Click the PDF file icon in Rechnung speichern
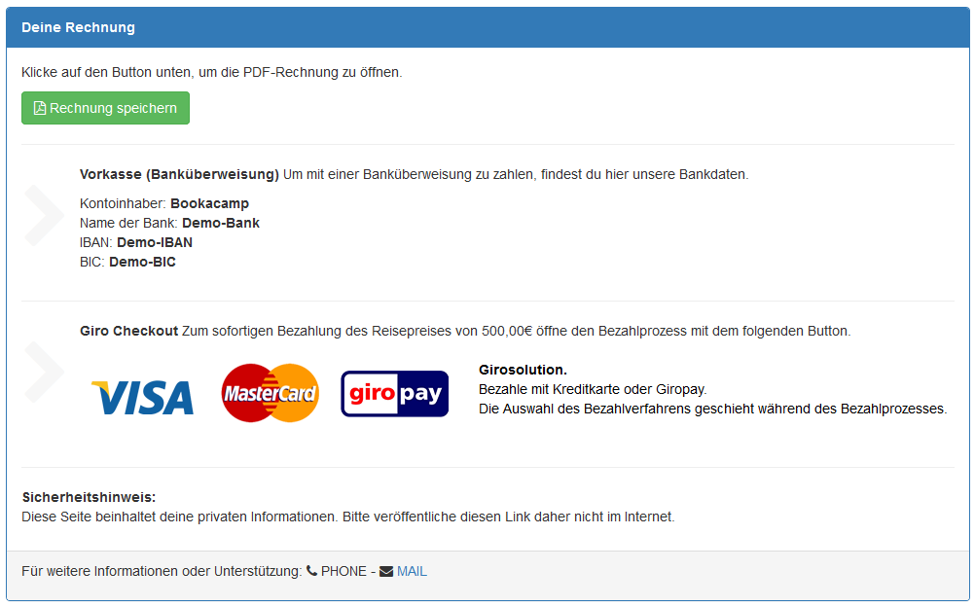Image resolution: width=975 pixels, height=606 pixels. [x=40, y=108]
